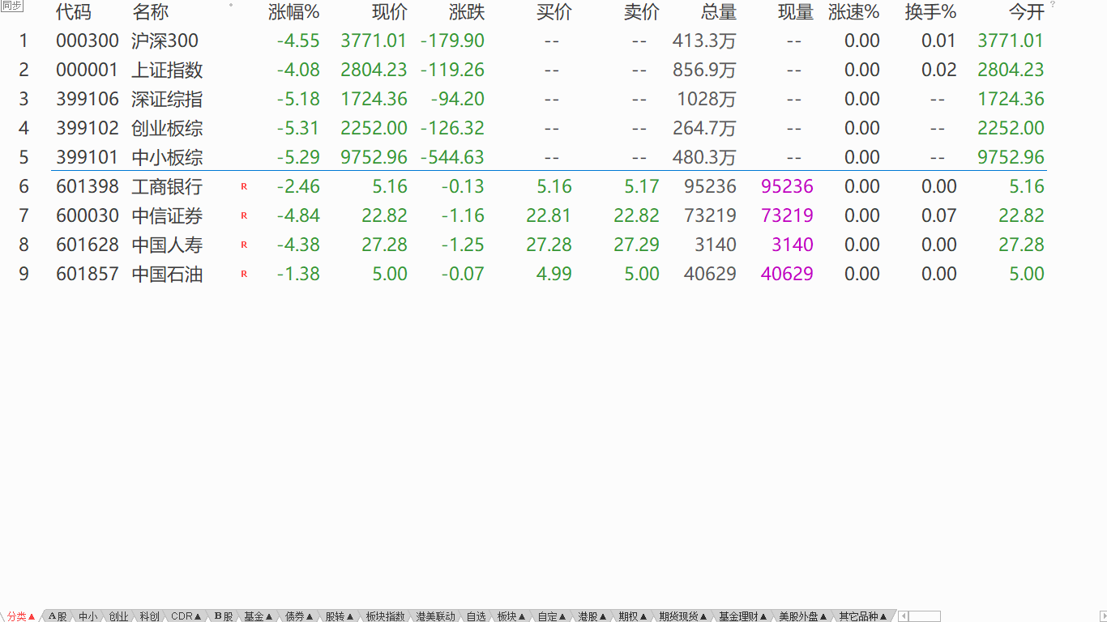Click the 涨跌 value -544.63

pos(452,157)
